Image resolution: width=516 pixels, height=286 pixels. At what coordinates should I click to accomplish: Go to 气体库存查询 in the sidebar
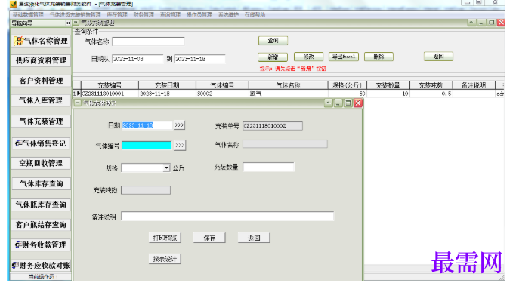coord(41,184)
